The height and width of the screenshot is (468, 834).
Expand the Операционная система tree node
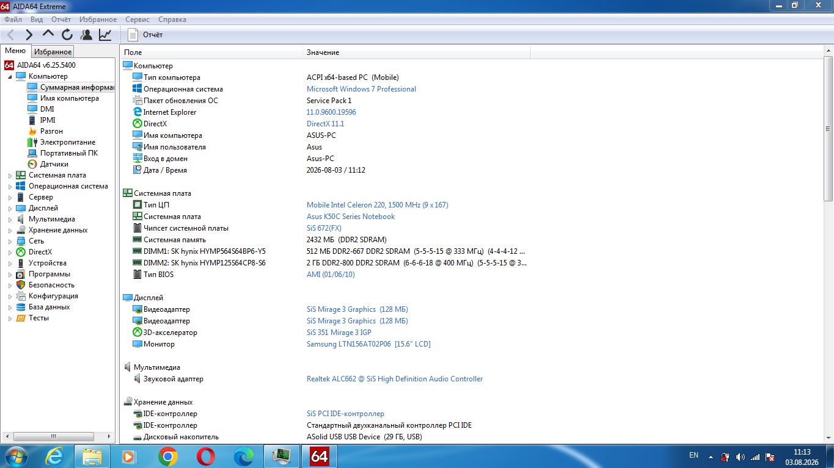pos(10,187)
